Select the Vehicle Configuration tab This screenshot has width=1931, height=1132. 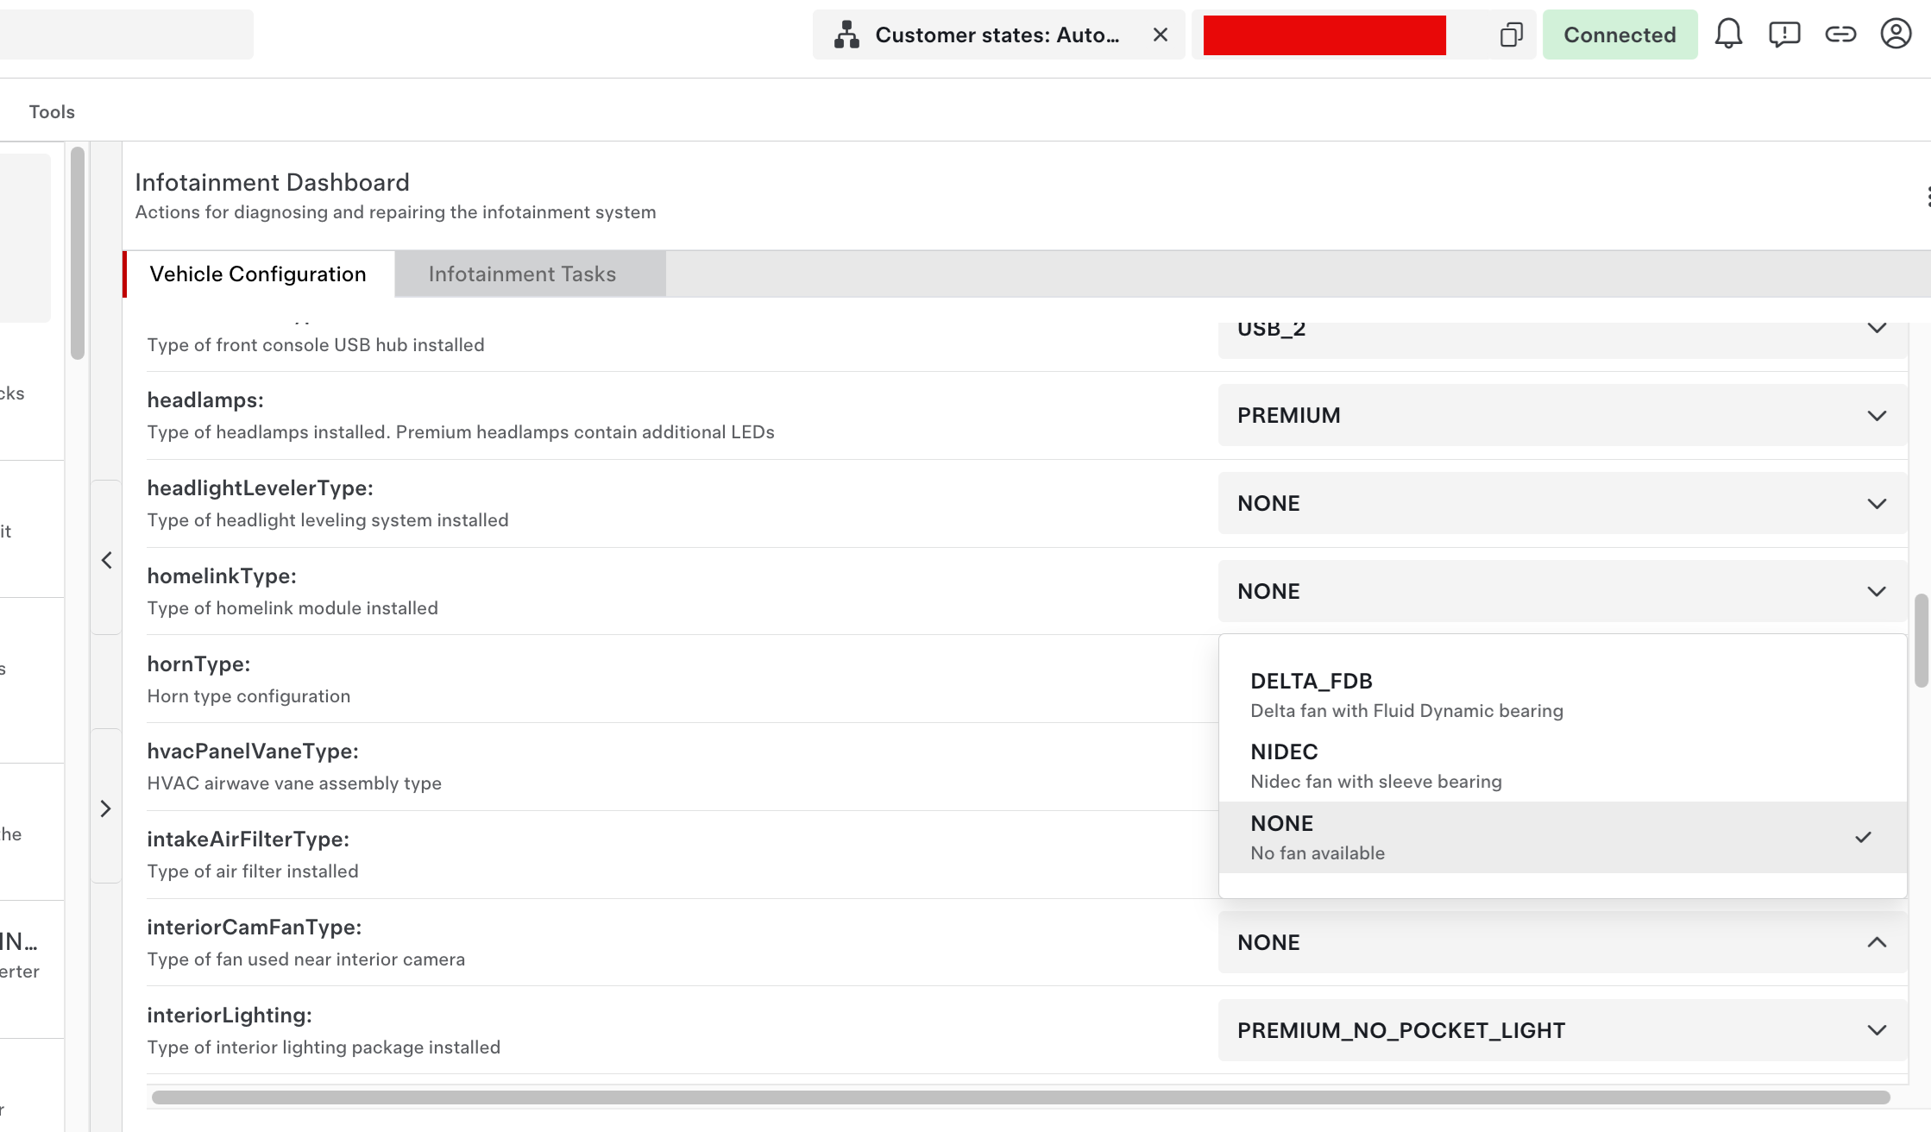[x=258, y=274]
